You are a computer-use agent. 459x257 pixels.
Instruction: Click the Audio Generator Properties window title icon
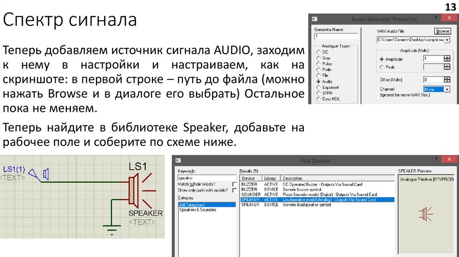point(315,19)
